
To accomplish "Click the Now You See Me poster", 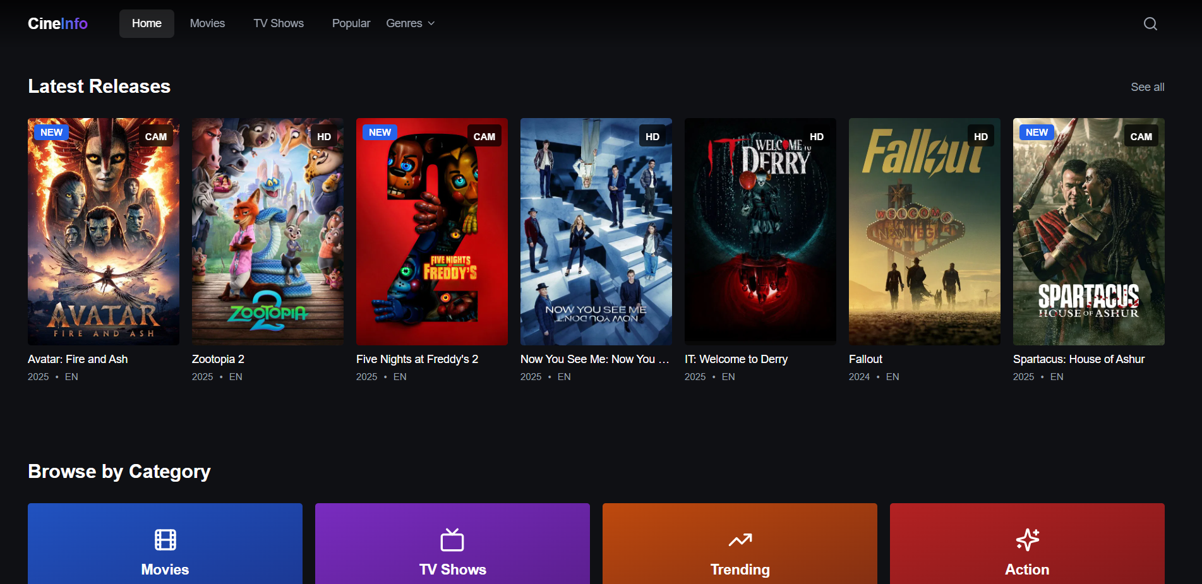I will (x=596, y=231).
